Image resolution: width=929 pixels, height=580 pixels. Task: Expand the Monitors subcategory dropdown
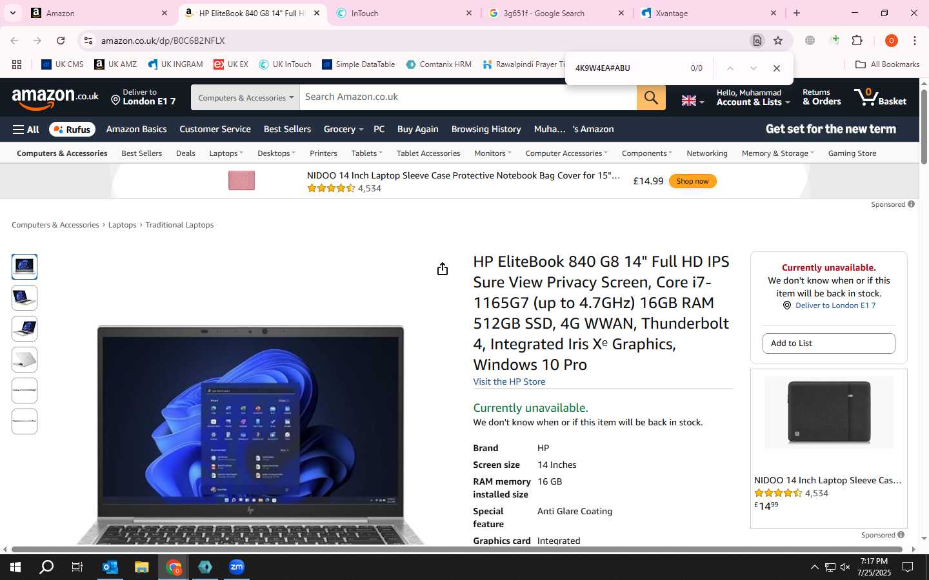coord(492,153)
